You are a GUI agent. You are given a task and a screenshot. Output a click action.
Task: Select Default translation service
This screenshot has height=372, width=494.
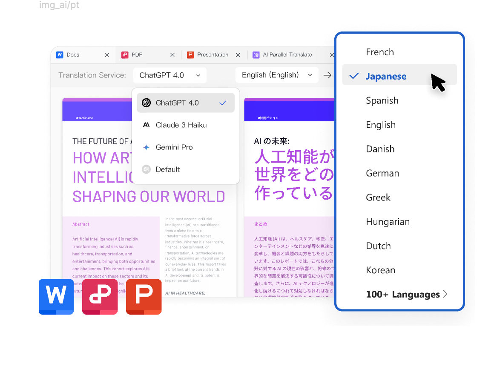[x=186, y=169]
